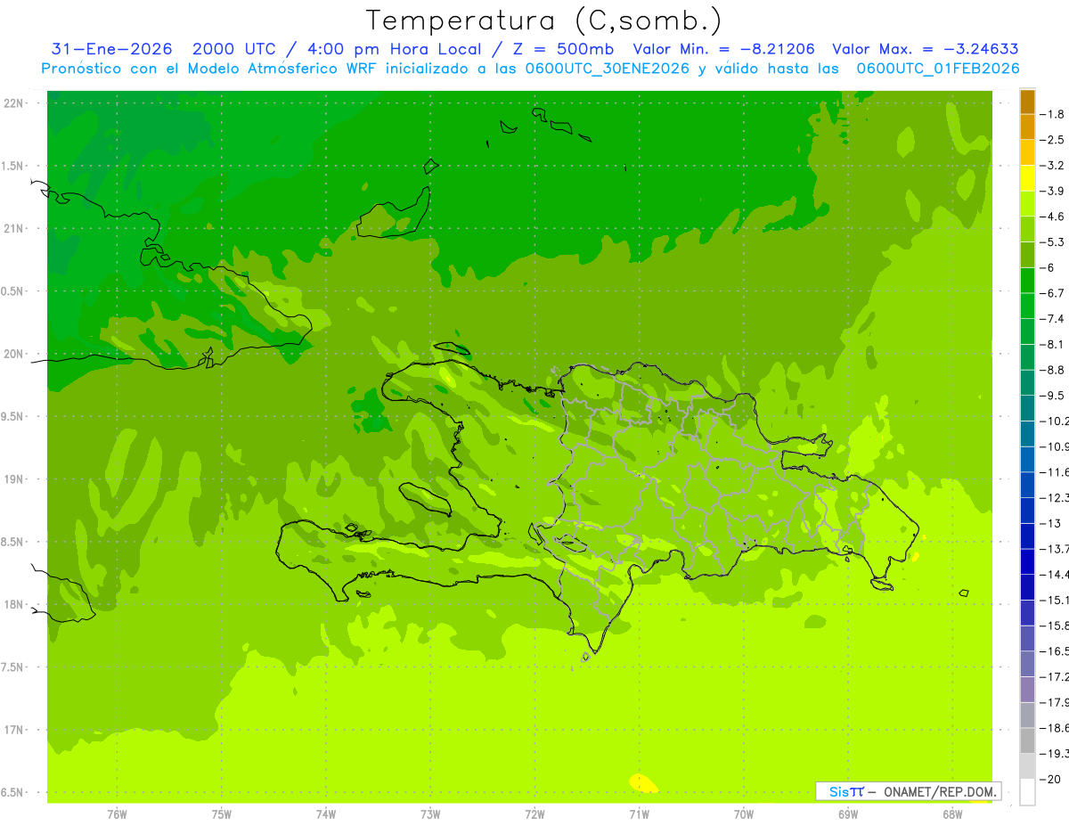Click the '-7.4' colorbar value
The height and width of the screenshot is (826, 1069).
[1052, 318]
